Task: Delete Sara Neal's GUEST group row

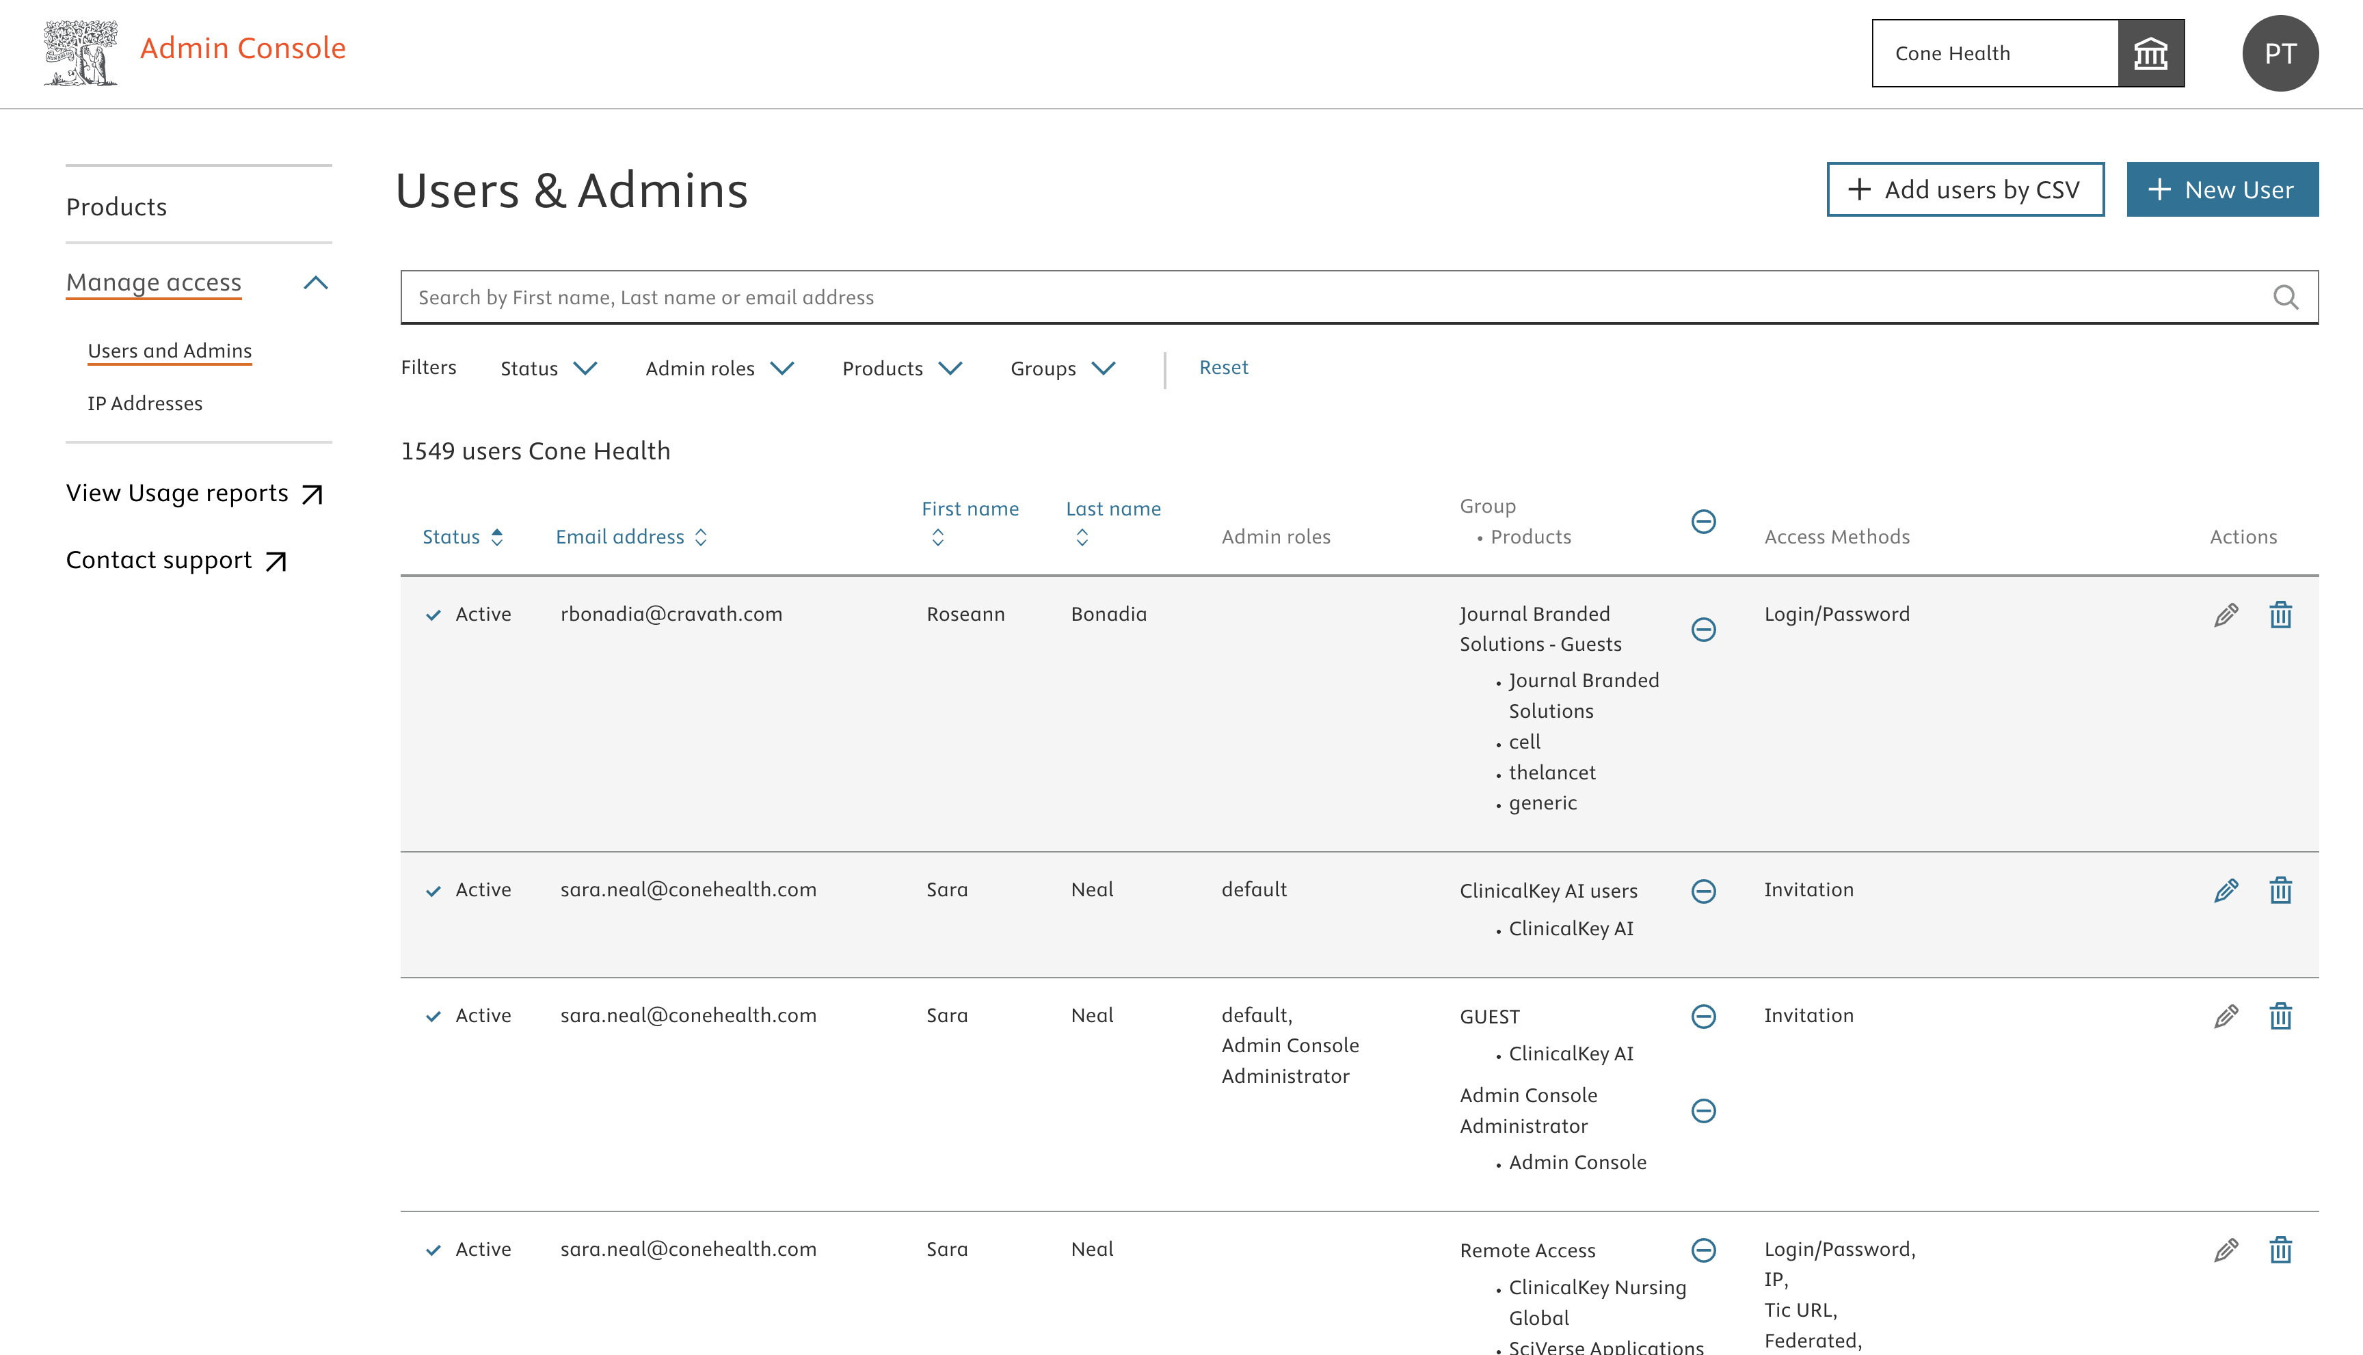Action: [2280, 1016]
